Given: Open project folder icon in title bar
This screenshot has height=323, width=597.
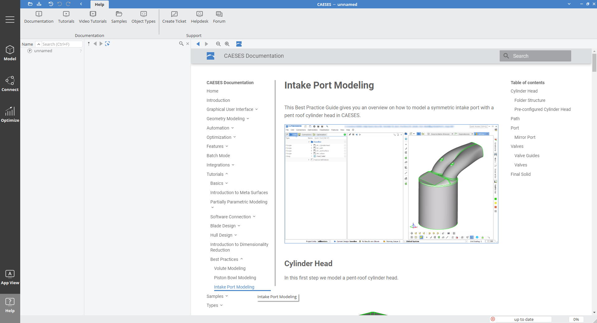Looking at the screenshot, I should tap(30, 4).
